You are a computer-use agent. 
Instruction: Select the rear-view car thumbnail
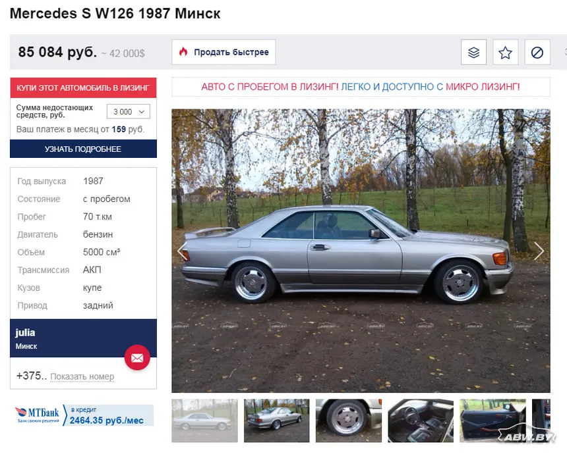coord(277,420)
